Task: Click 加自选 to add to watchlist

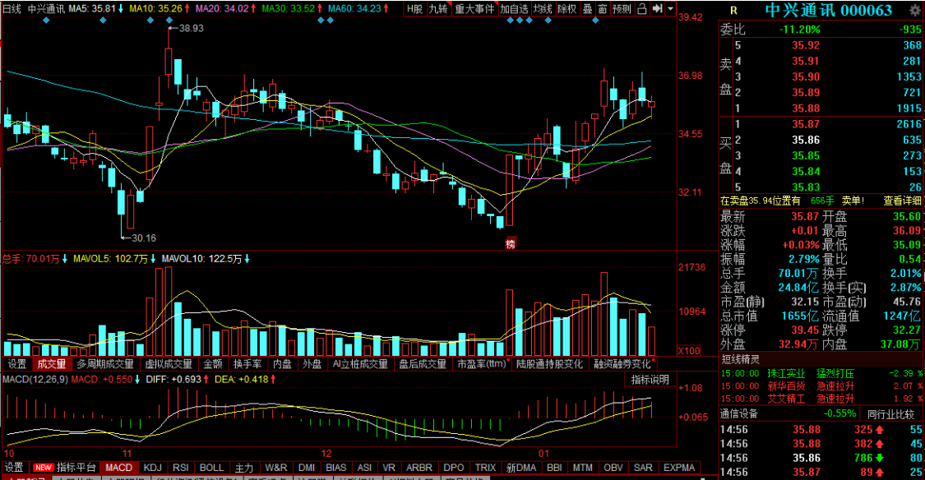Action: point(514,9)
